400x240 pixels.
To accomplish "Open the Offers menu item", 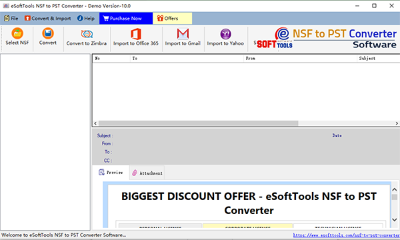I will 172,19.
